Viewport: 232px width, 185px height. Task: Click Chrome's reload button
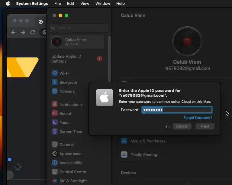(33, 32)
